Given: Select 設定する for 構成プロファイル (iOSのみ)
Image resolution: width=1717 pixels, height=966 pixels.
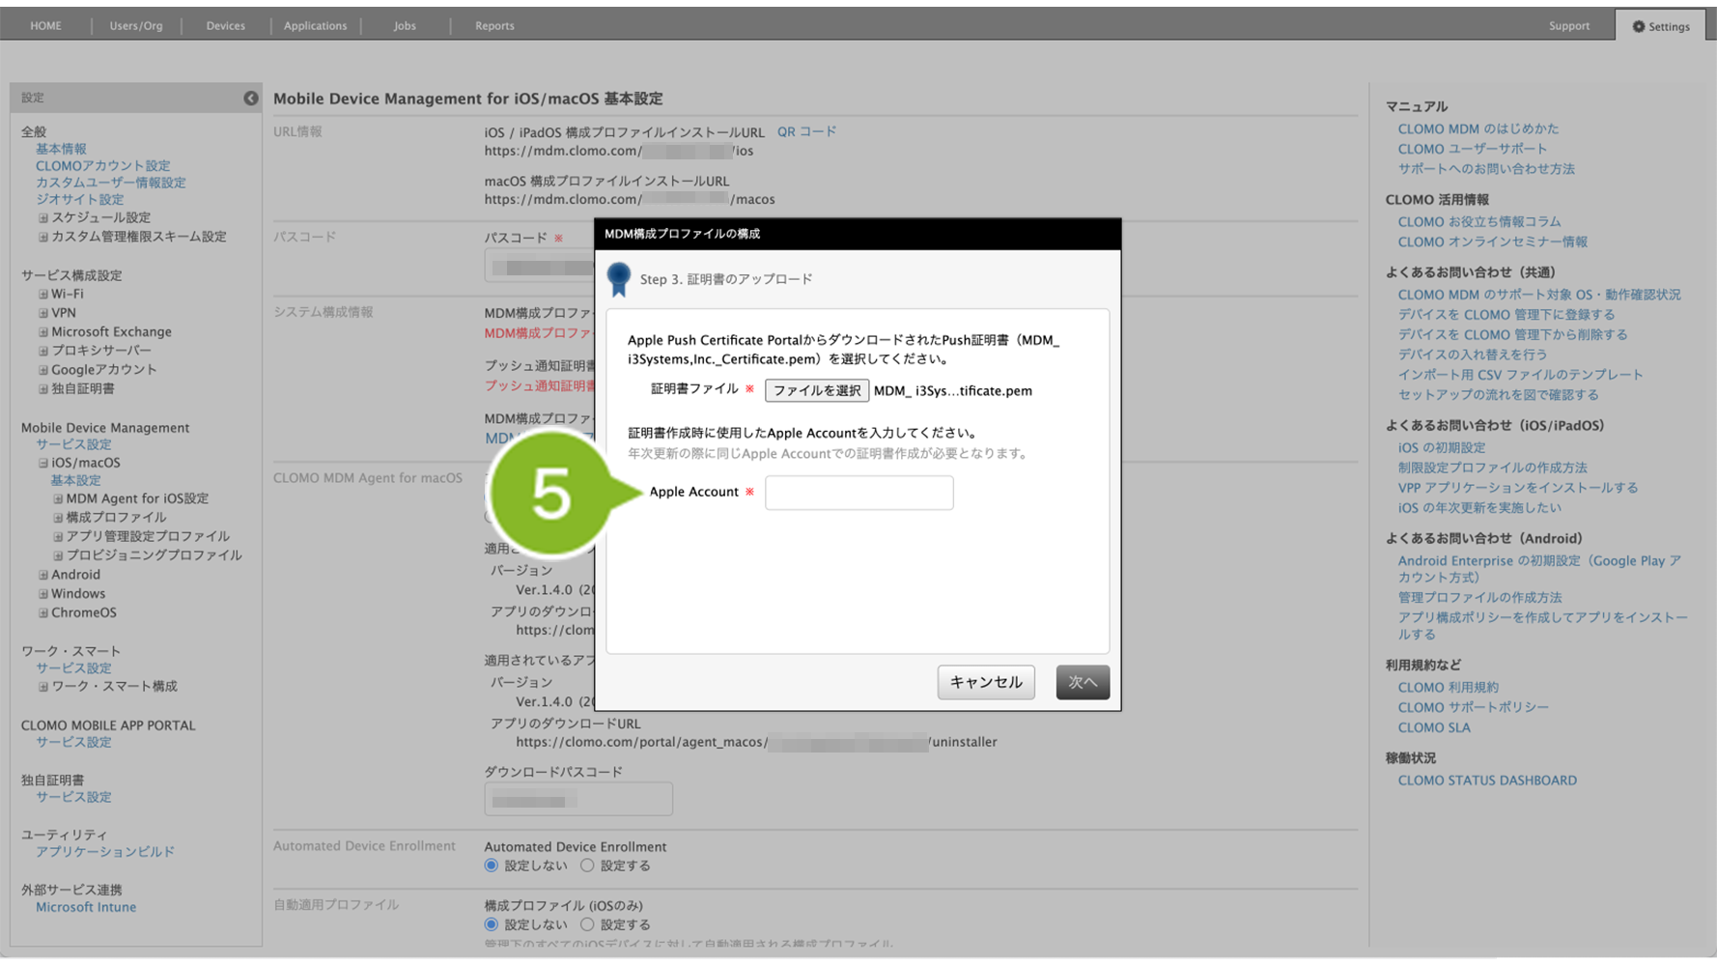Looking at the screenshot, I should [587, 925].
